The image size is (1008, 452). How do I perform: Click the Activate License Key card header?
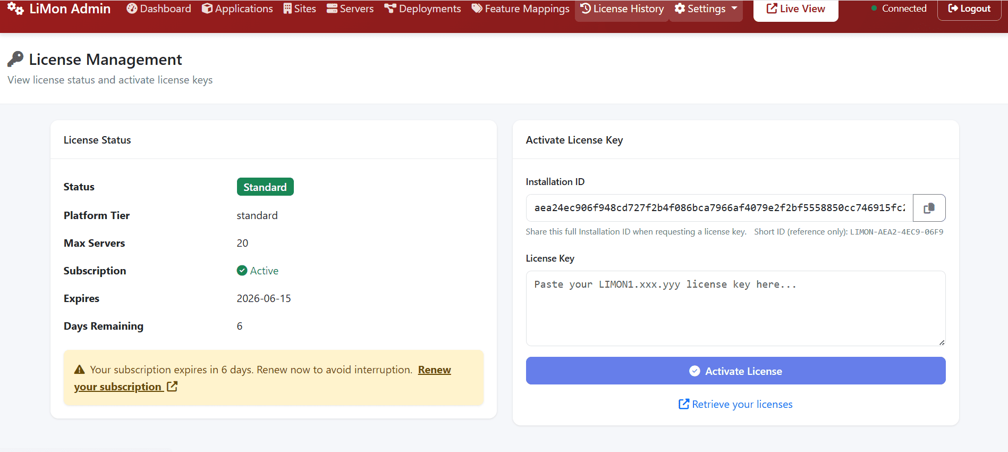pos(735,140)
